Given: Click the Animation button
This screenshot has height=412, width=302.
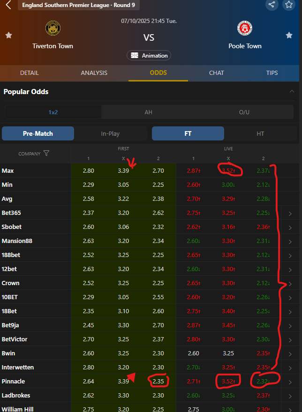Looking at the screenshot, I should (x=149, y=55).
